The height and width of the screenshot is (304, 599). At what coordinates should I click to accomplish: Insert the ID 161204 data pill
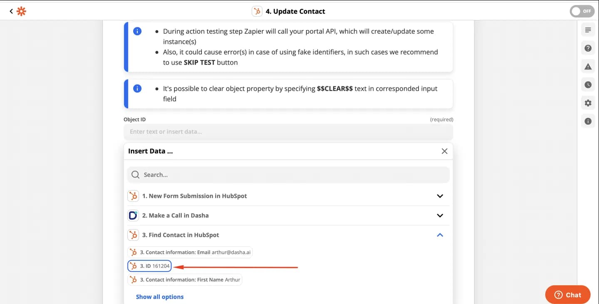149,266
